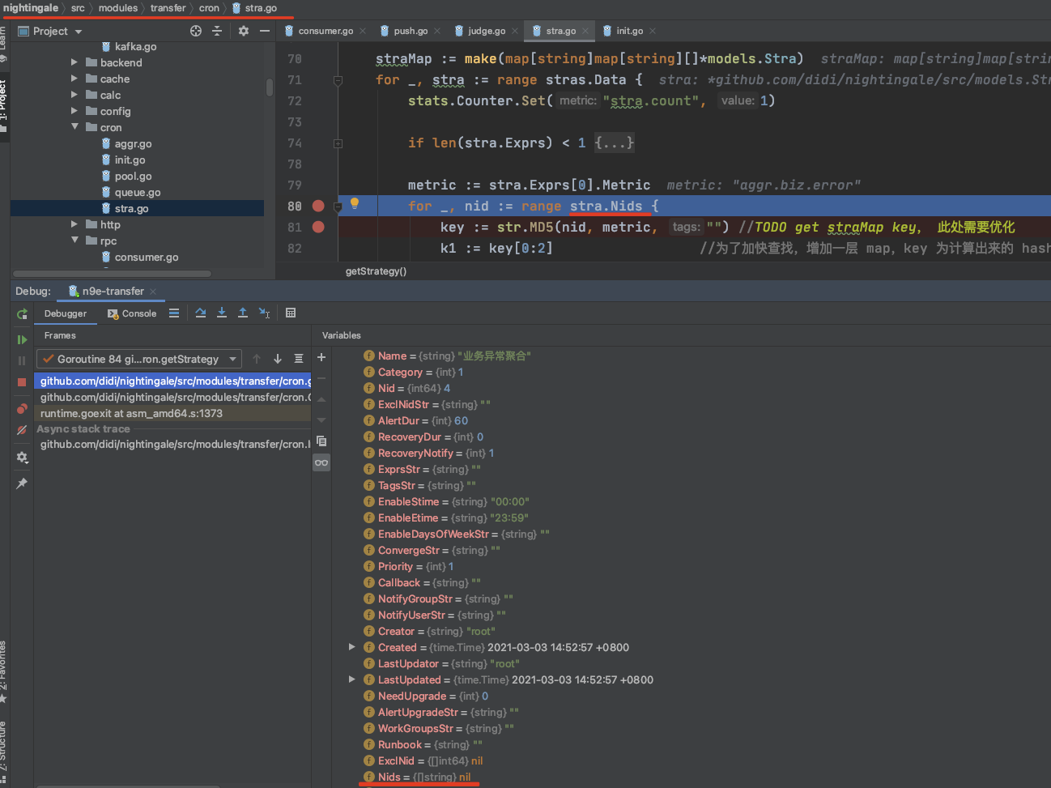
Task: Click the modules breadcrumb
Action: coord(118,8)
